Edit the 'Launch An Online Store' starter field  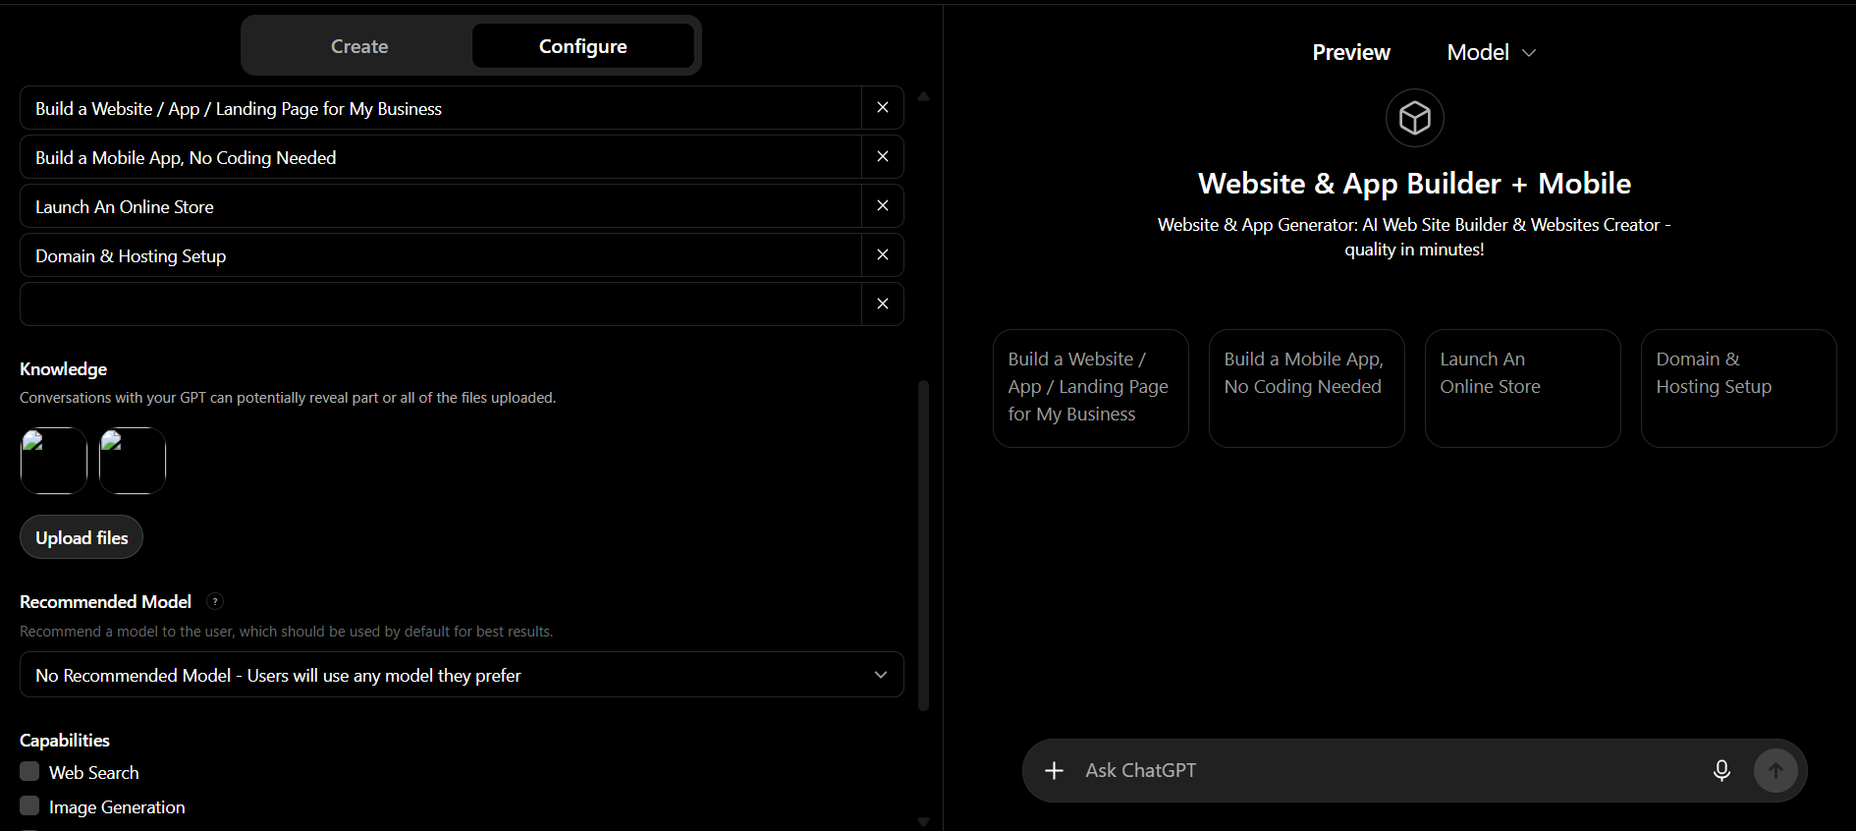coord(441,206)
